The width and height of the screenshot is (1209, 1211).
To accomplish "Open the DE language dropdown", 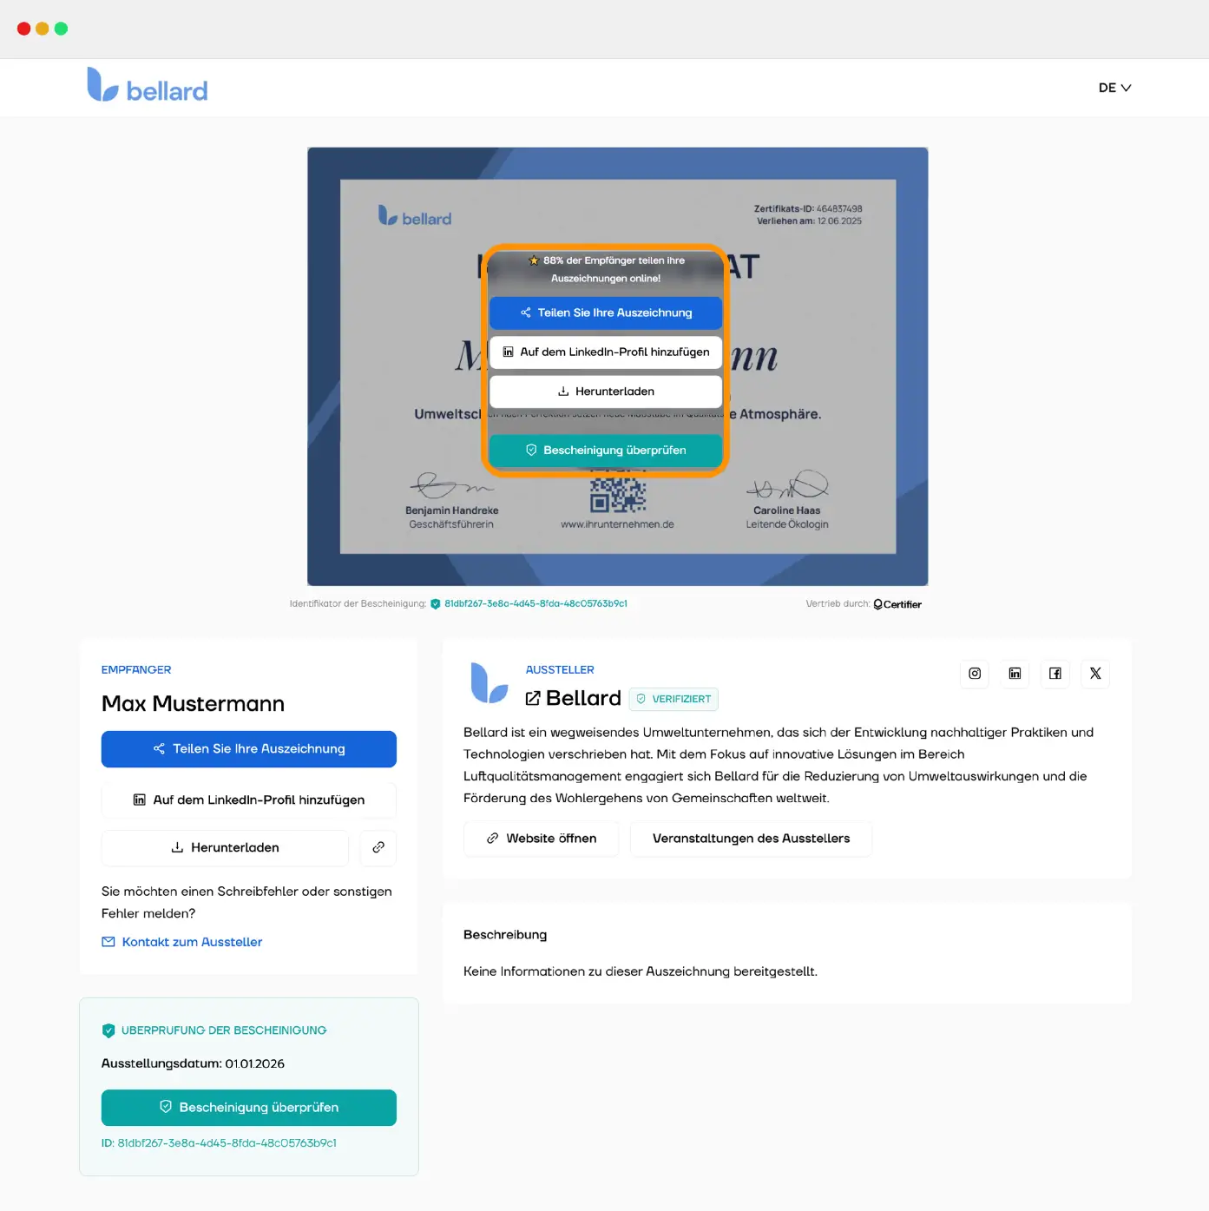I will pyautogui.click(x=1114, y=88).
